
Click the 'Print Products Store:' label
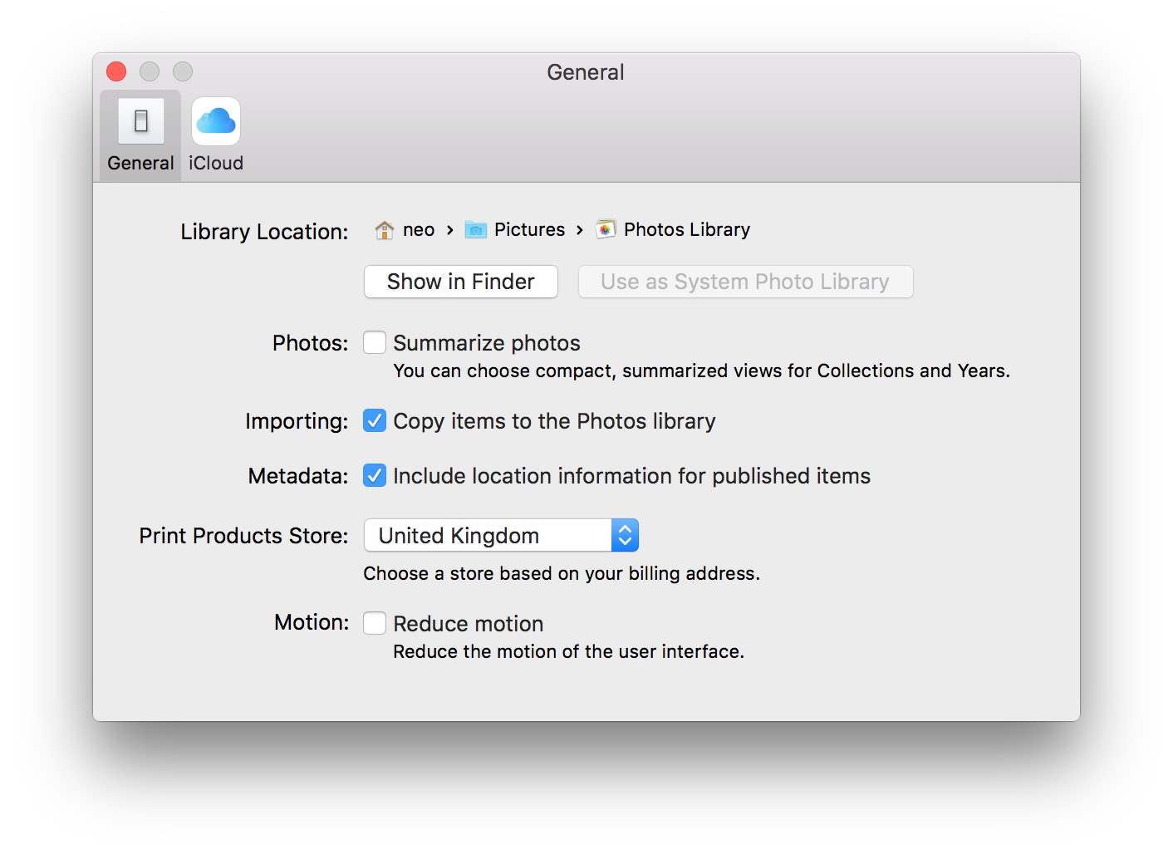tap(243, 536)
